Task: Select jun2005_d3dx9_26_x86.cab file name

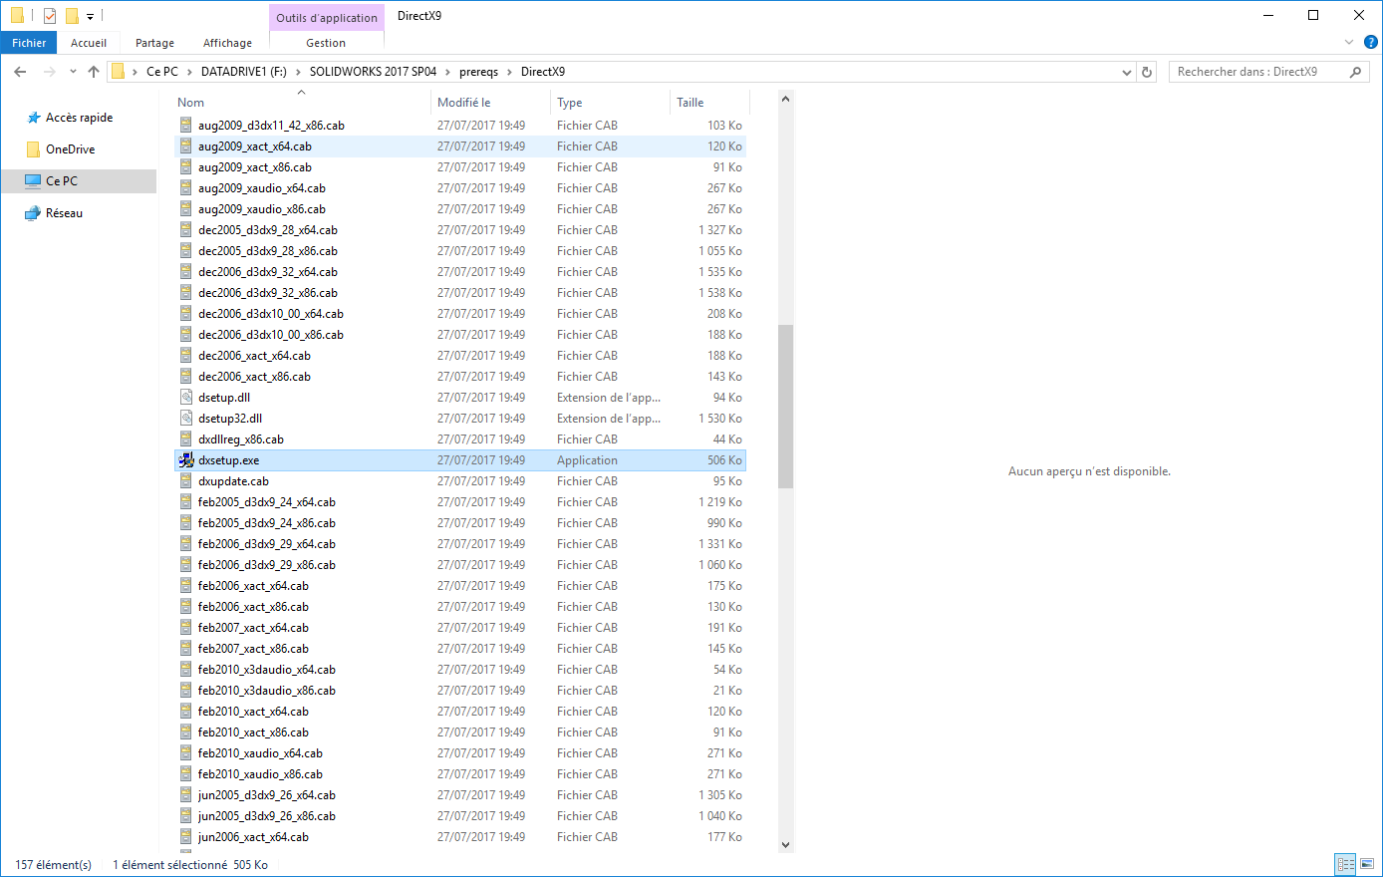Action: (x=266, y=816)
